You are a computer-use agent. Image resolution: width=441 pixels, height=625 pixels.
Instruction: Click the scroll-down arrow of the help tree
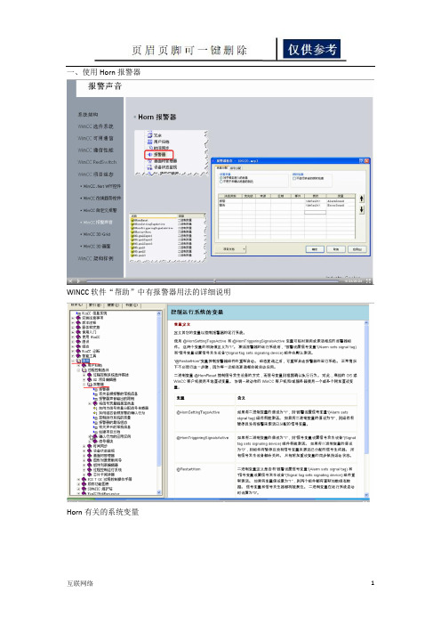159,492
